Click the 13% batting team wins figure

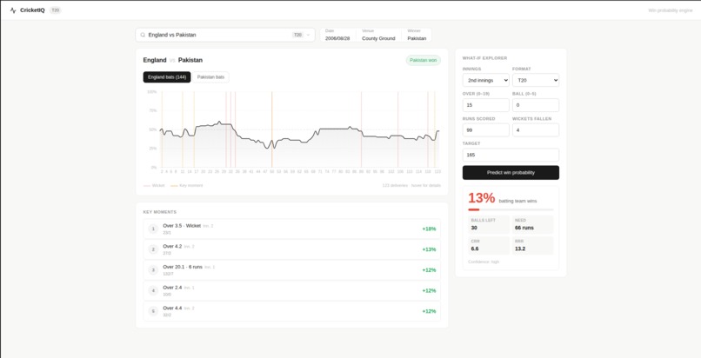[482, 198]
